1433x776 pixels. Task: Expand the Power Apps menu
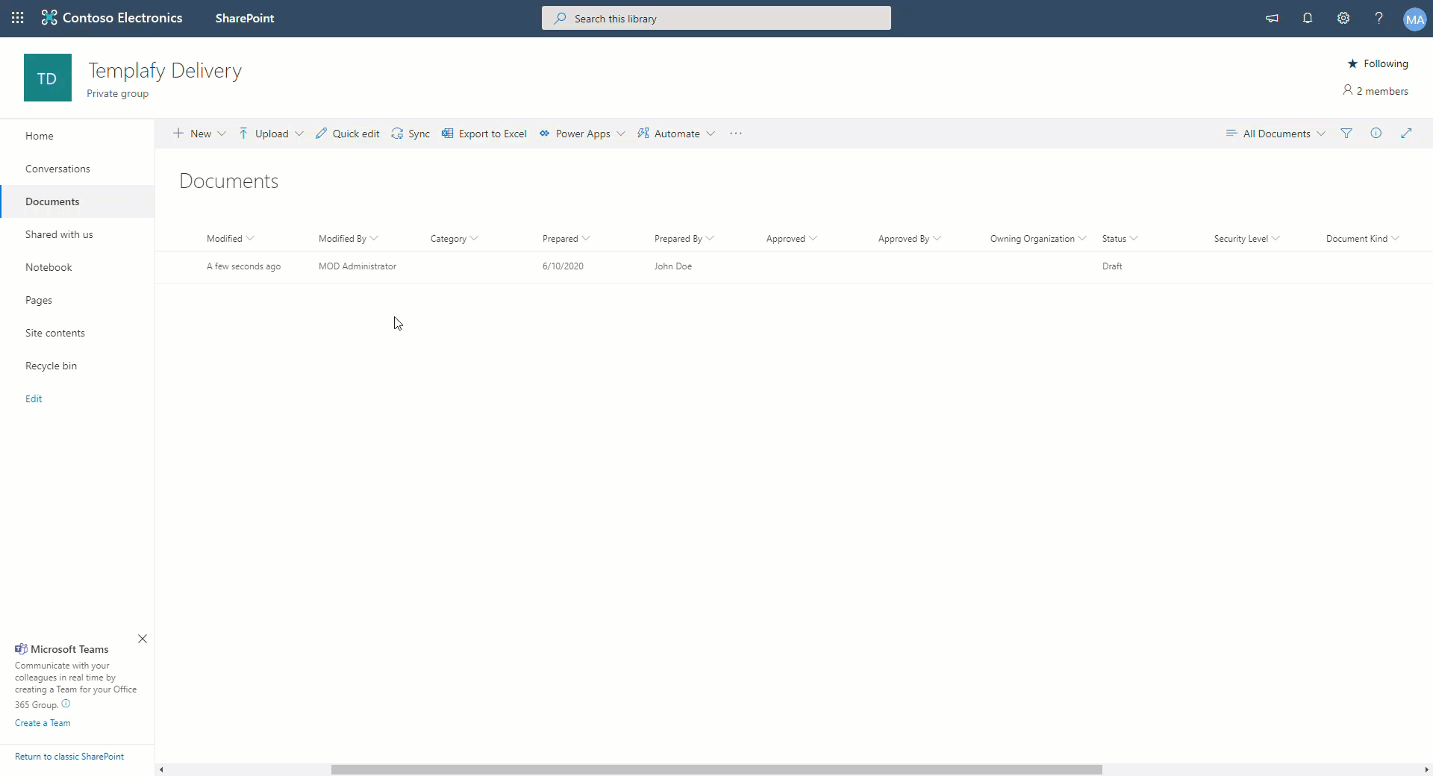[x=582, y=134]
